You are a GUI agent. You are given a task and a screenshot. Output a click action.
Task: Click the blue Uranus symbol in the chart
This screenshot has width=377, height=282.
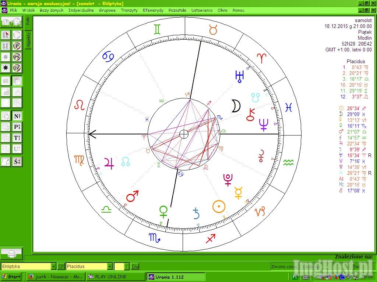coord(239,77)
